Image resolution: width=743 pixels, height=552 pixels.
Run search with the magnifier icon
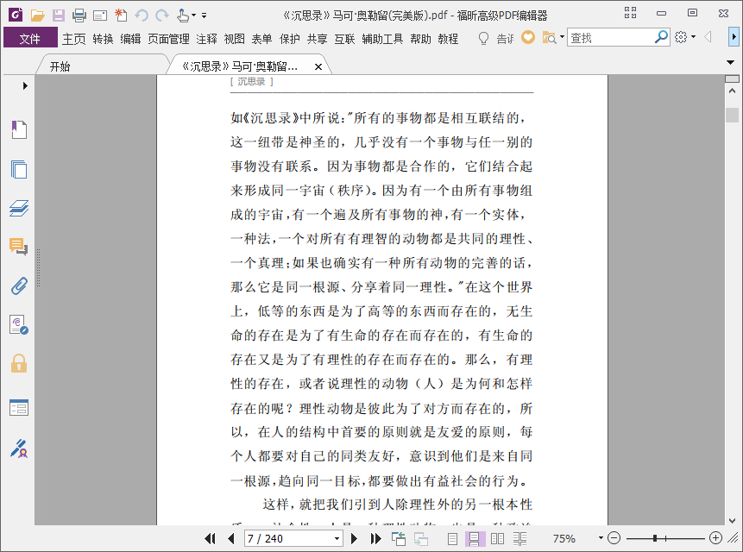(661, 37)
